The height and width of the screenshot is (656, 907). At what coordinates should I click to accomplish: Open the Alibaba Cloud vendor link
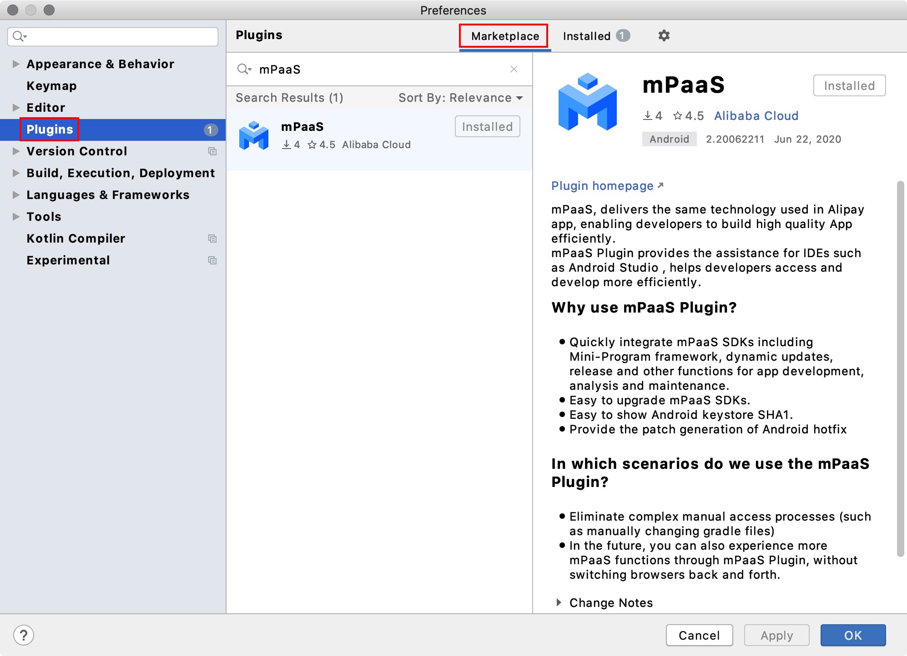coord(756,116)
